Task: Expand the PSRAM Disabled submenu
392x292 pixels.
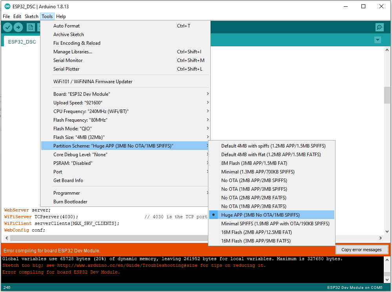Action: (125, 163)
